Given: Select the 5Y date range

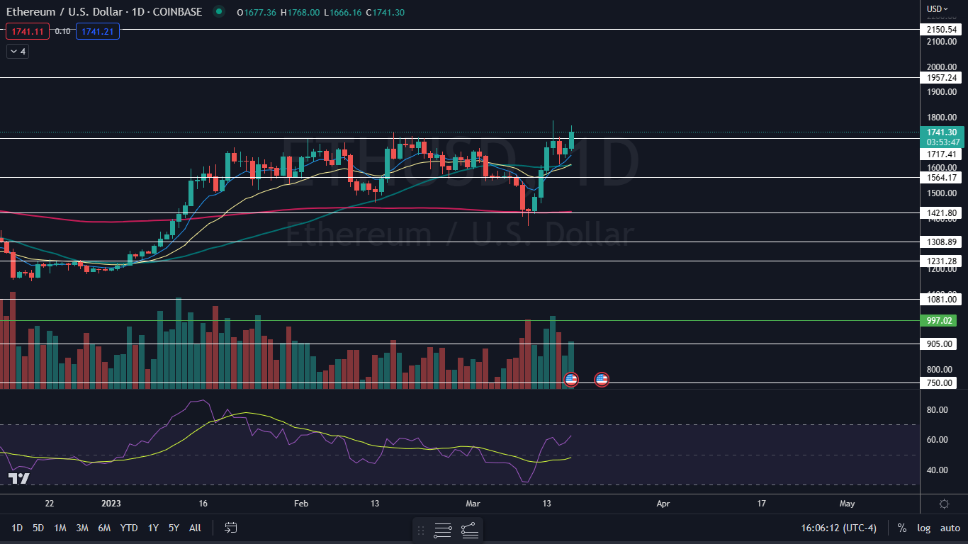Looking at the screenshot, I should point(174,528).
